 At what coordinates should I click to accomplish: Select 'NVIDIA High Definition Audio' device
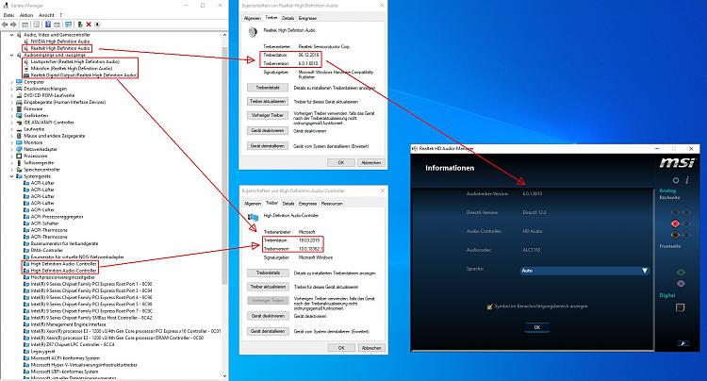pos(60,41)
